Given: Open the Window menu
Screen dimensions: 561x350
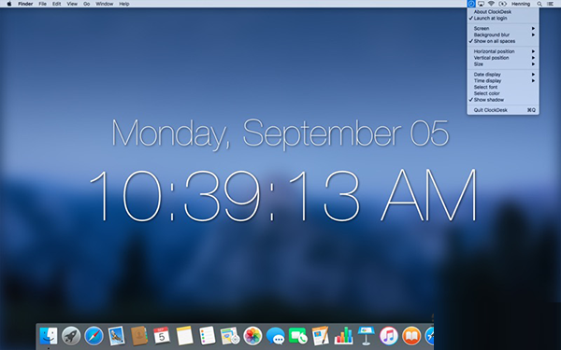Looking at the screenshot, I should (105, 4).
